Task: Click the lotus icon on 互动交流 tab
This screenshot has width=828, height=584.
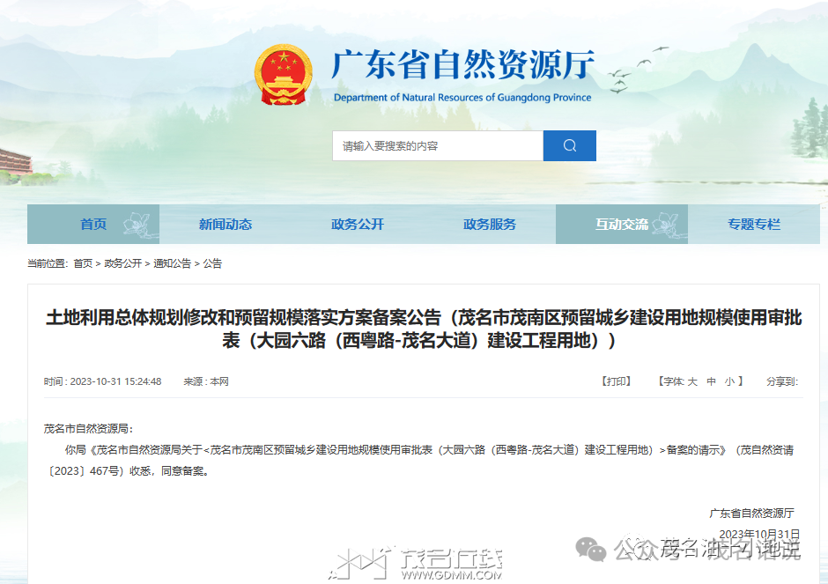Action: [667, 224]
